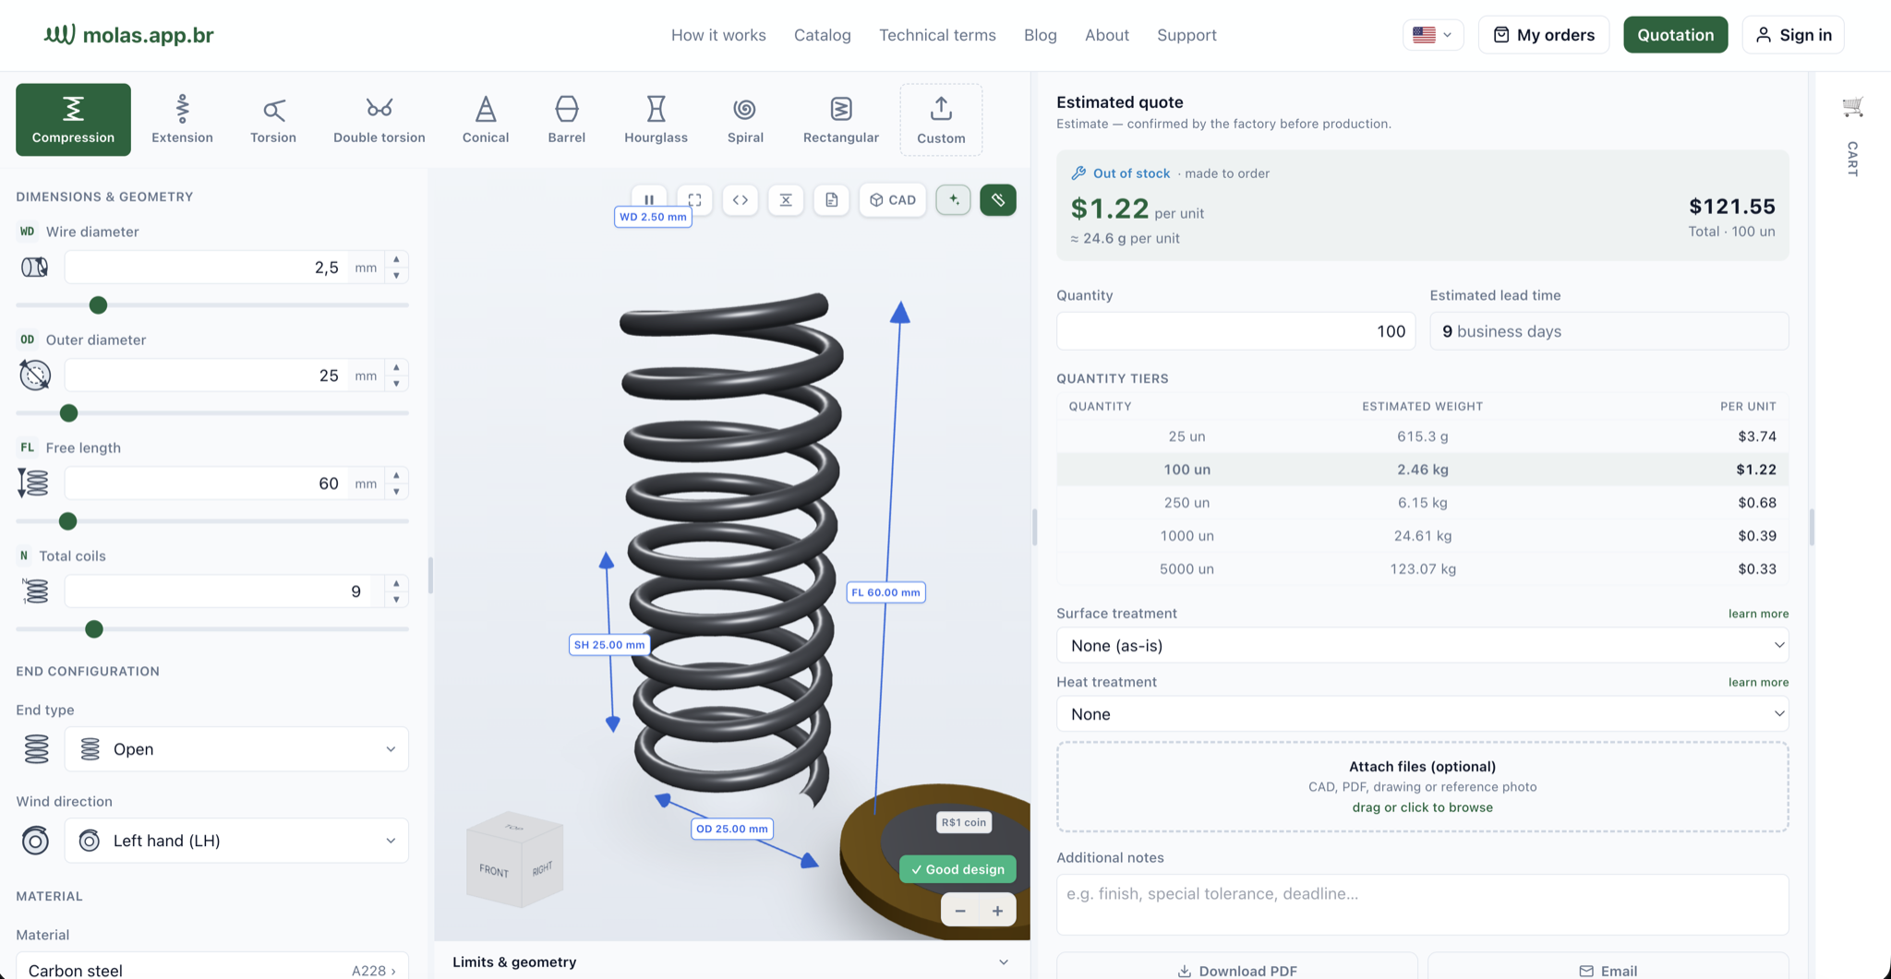
Task: Expand the Limits & geometry section
Action: pyautogui.click(x=731, y=961)
